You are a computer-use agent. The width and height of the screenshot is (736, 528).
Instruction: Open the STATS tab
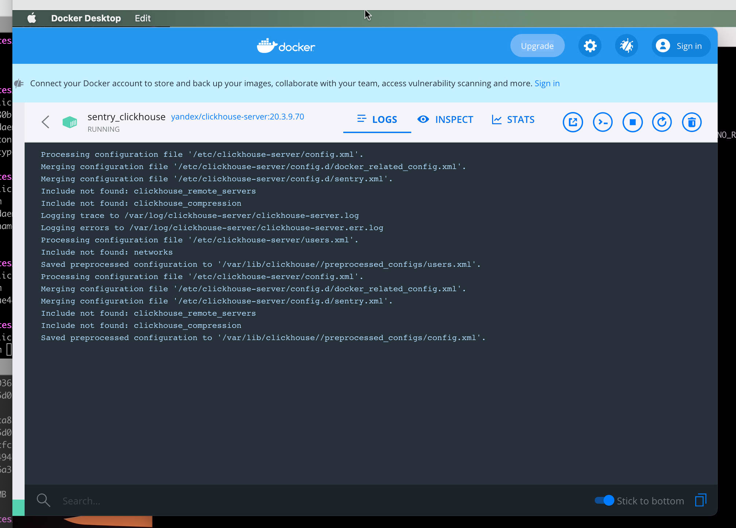pyautogui.click(x=513, y=120)
